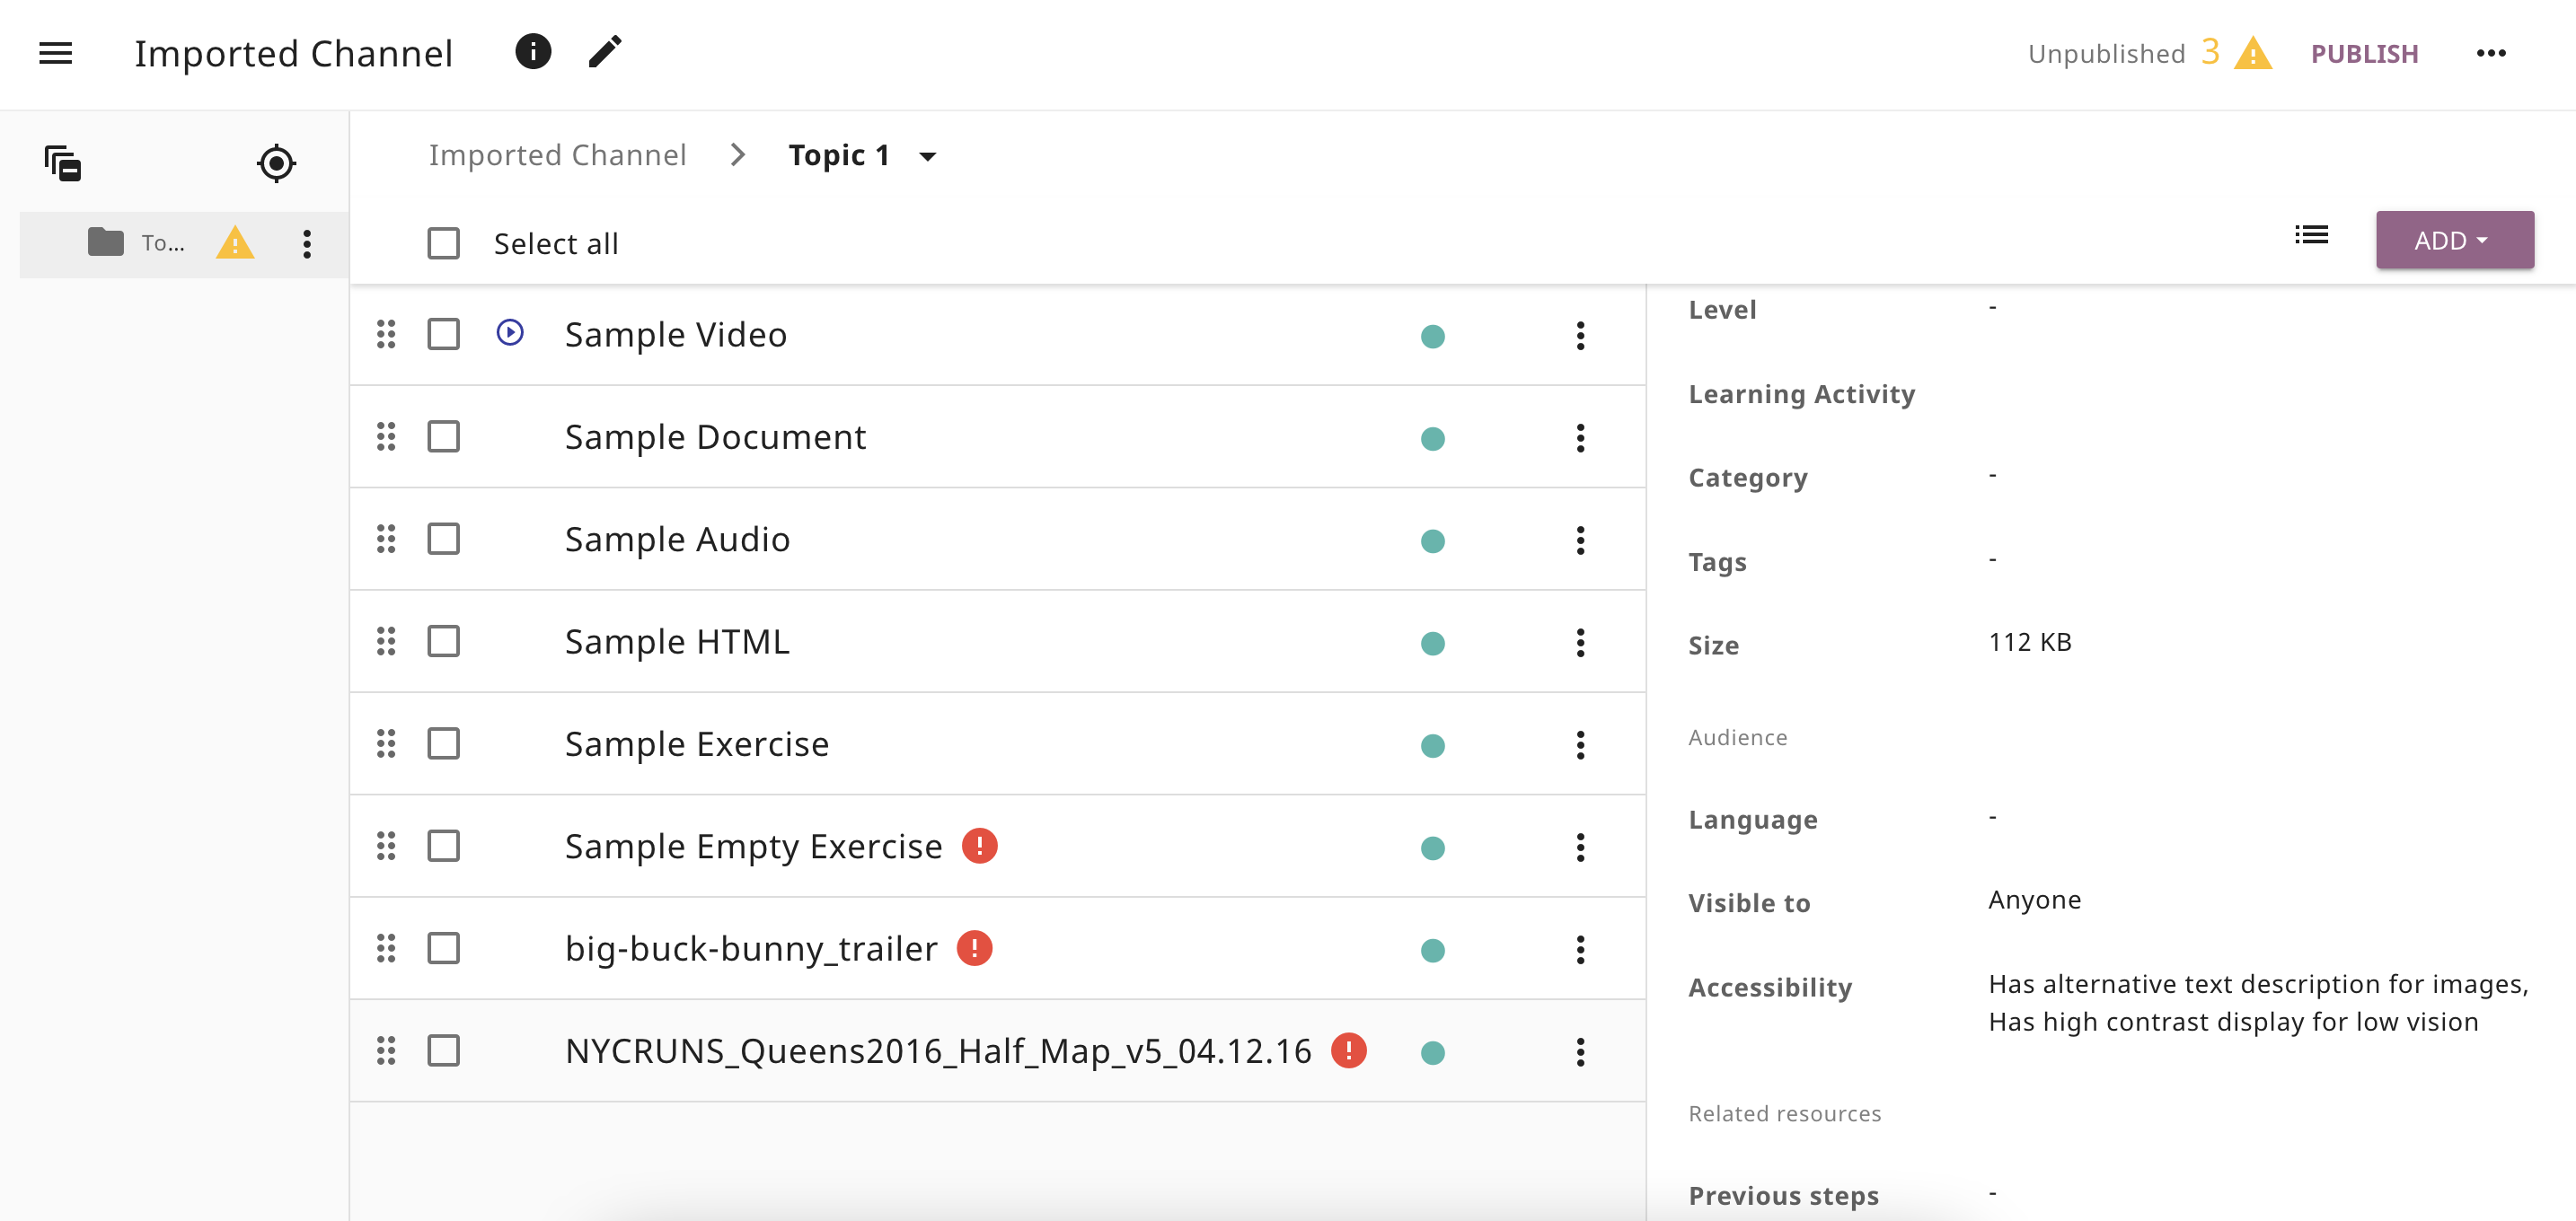Click error icon beside Sample Empty Exercise
This screenshot has width=2576, height=1221.
tap(979, 846)
